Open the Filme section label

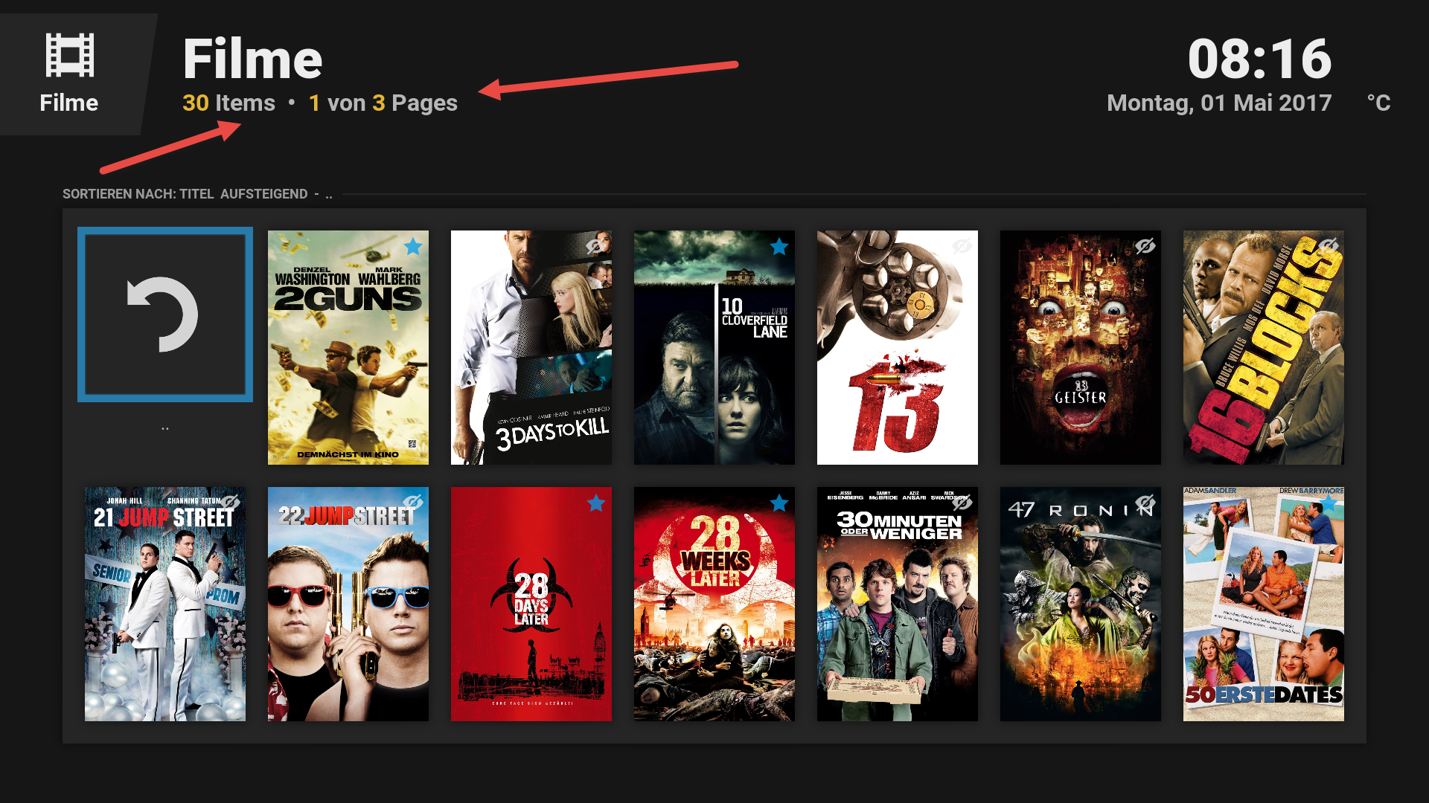click(x=69, y=103)
